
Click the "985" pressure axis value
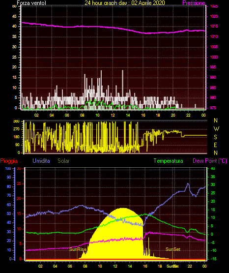point(213,88)
